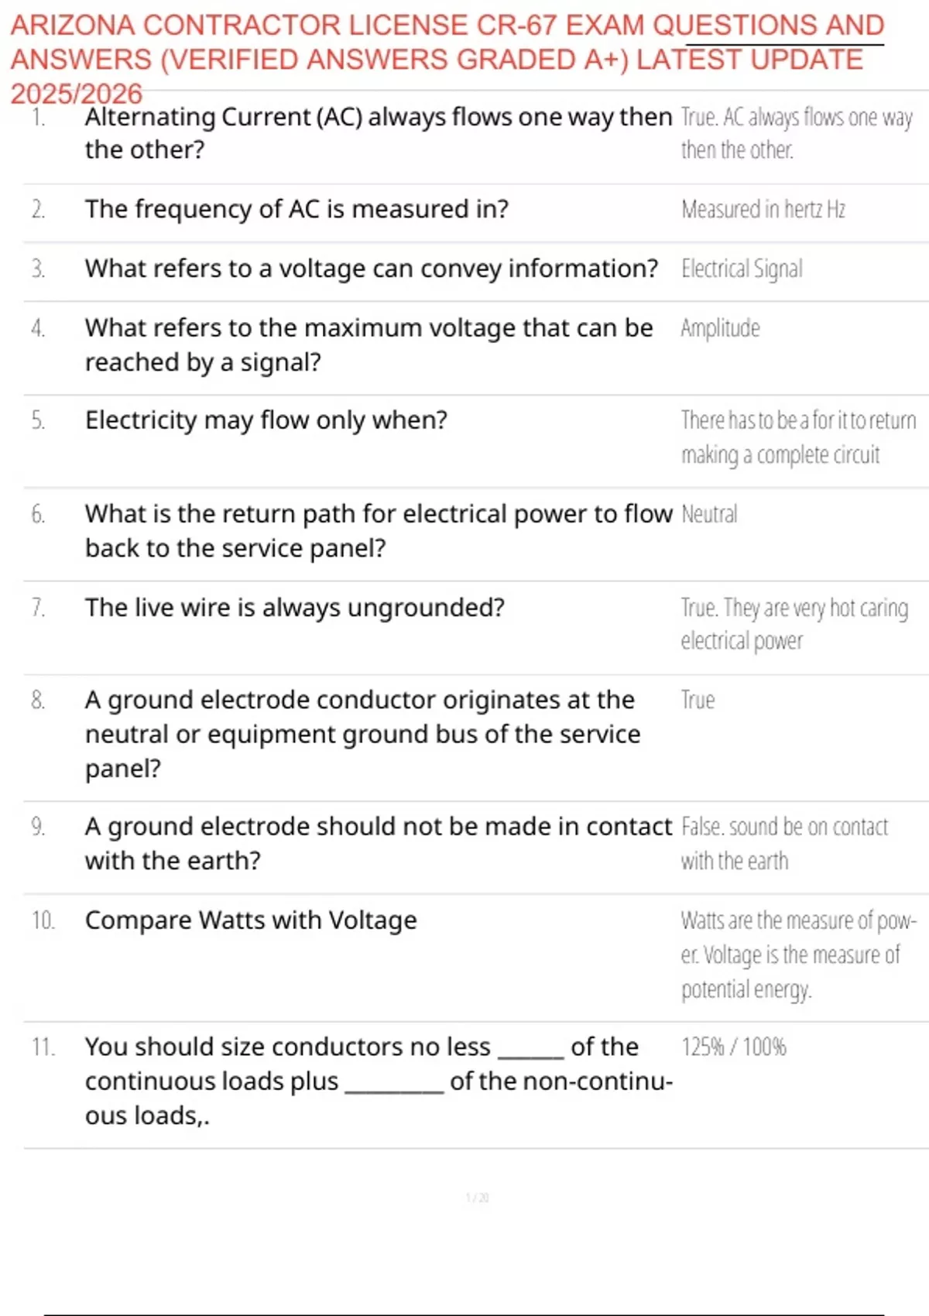Click 'Compare Watts with Voltage' text
Screen dimensions: 929x1316
coord(251,920)
